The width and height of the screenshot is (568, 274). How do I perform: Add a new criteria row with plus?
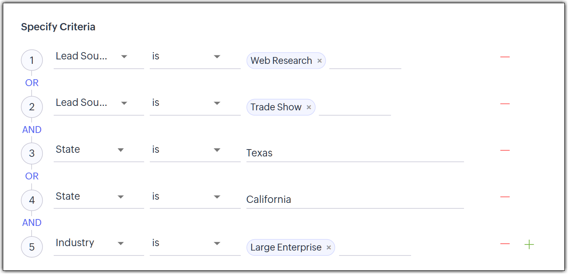(x=529, y=244)
